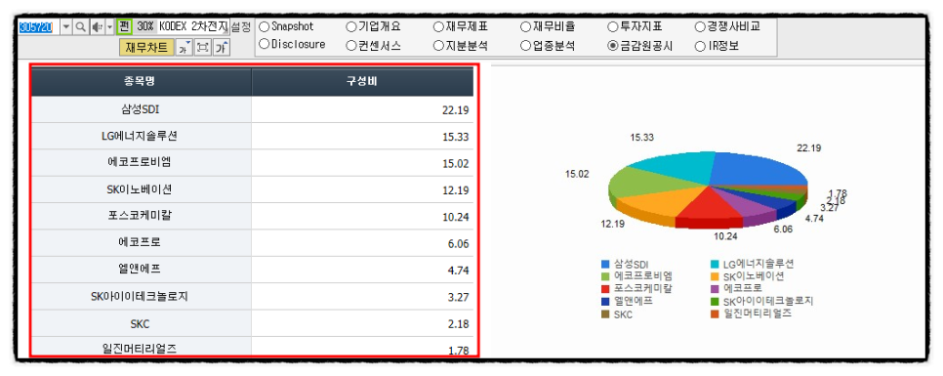Screen dimensions: 943x376
Task: Click the 구성비 column header
Action: (x=362, y=82)
